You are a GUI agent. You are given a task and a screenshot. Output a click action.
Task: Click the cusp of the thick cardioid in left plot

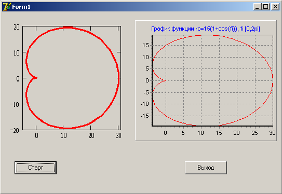pos(36,78)
